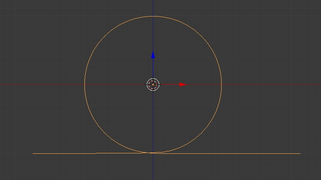Click the point where circle touches the line

click(153, 153)
